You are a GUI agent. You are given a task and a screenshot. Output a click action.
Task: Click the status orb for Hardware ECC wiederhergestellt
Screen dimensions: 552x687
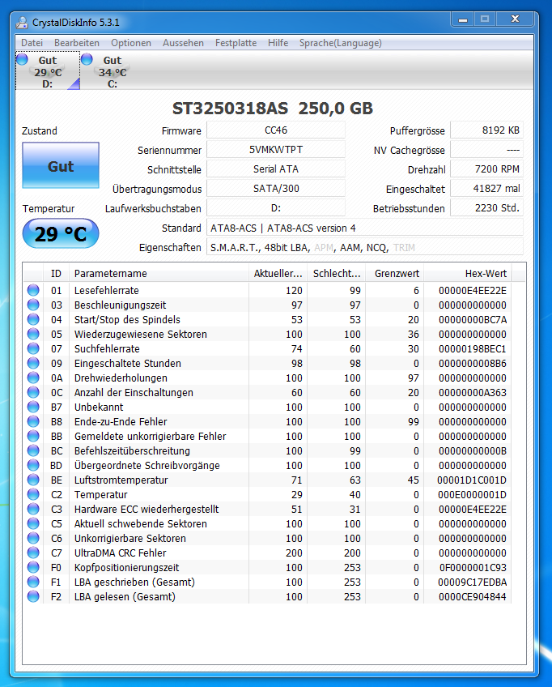point(33,509)
